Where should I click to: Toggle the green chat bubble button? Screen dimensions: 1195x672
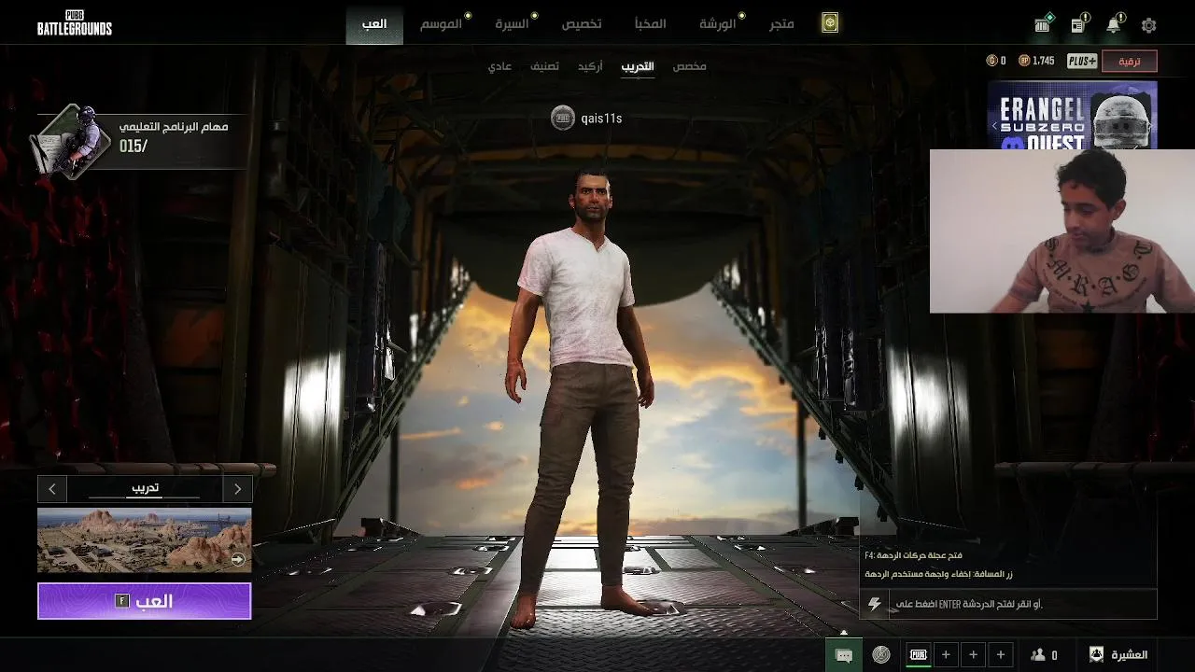(x=844, y=655)
